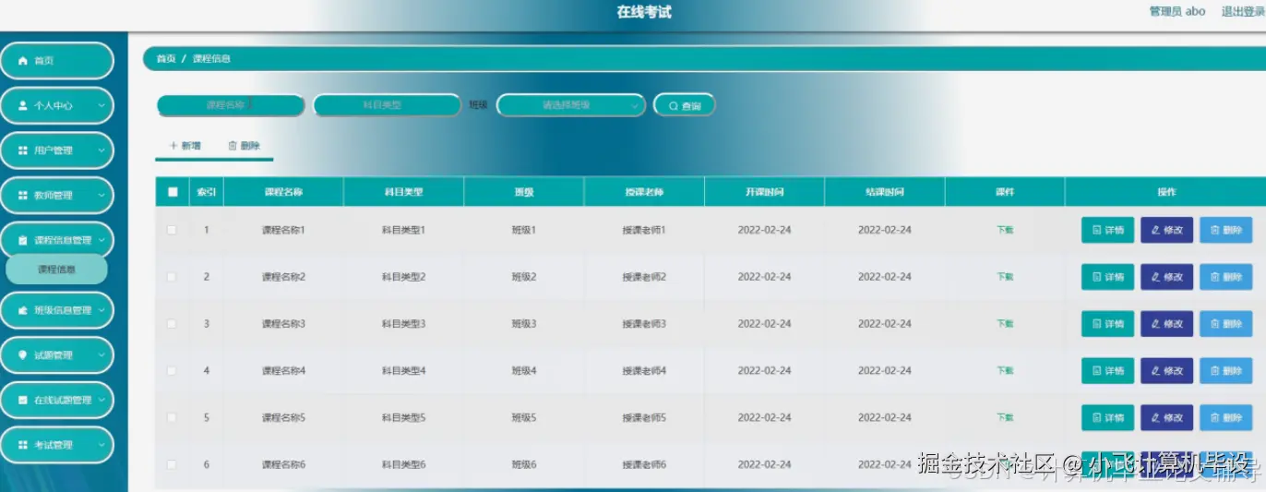Expand the 教师管理 sidebar menu
1266x492 pixels.
57,196
